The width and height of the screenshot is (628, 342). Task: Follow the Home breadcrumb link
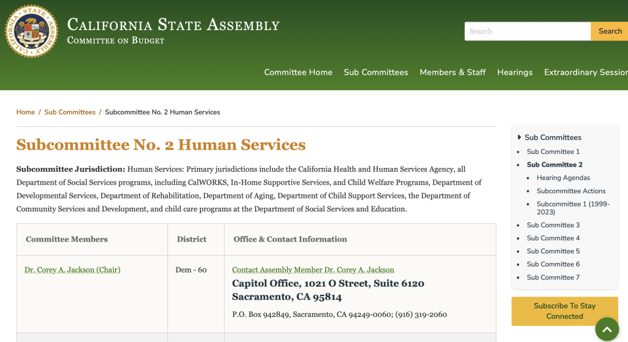tap(26, 112)
